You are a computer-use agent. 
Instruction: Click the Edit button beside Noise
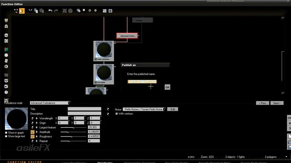click(173, 110)
